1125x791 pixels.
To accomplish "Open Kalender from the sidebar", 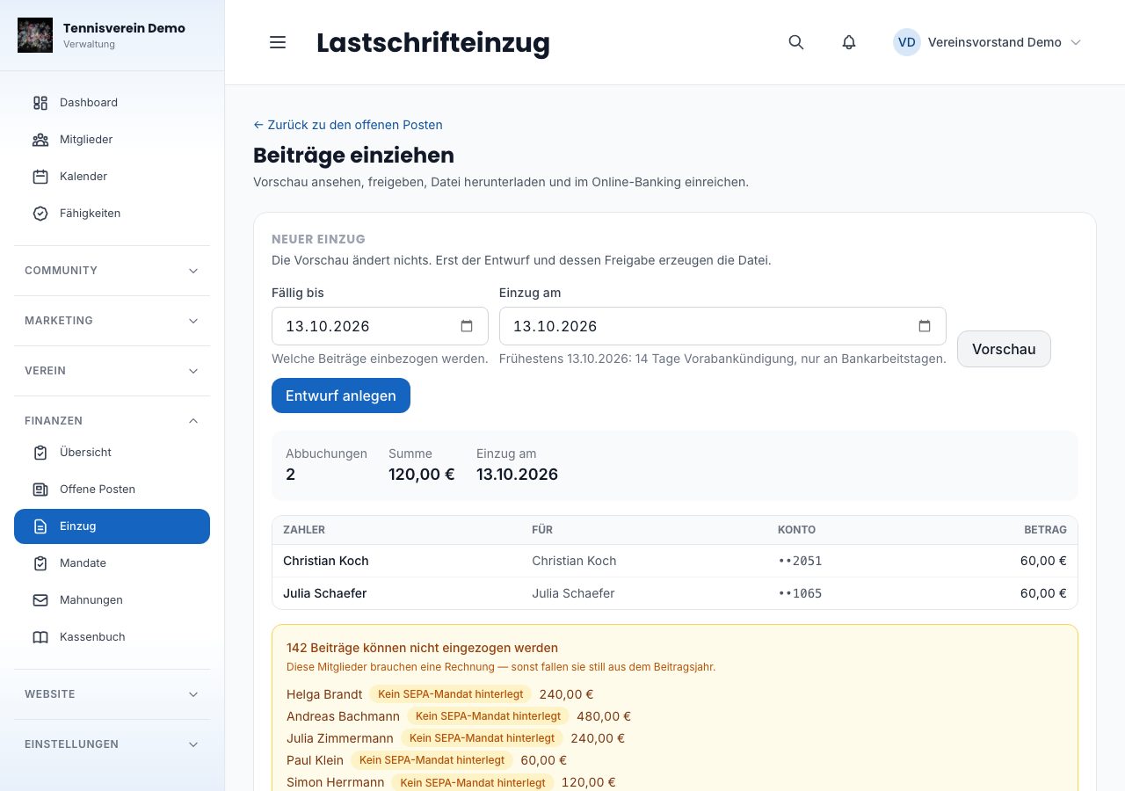I will coord(112,177).
